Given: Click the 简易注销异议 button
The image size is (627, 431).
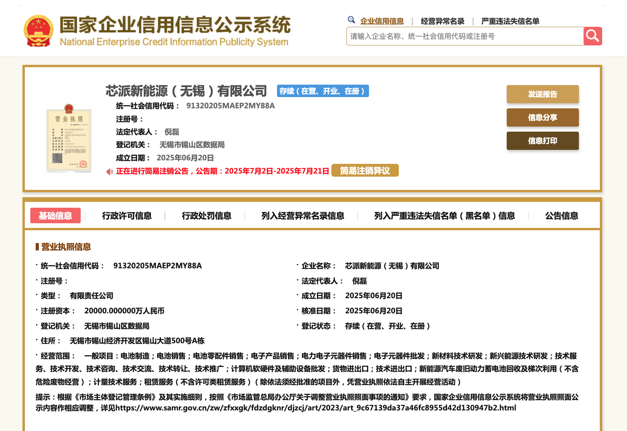Looking at the screenshot, I should pos(365,170).
